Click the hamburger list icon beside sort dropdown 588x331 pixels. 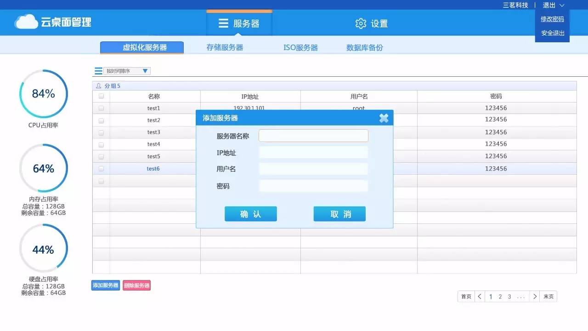[x=98, y=71]
